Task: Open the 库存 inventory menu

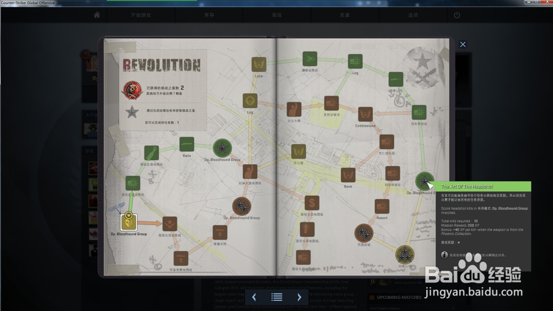Action: coord(209,15)
